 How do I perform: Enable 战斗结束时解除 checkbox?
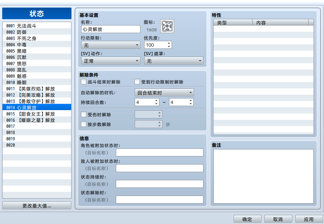click(x=84, y=82)
